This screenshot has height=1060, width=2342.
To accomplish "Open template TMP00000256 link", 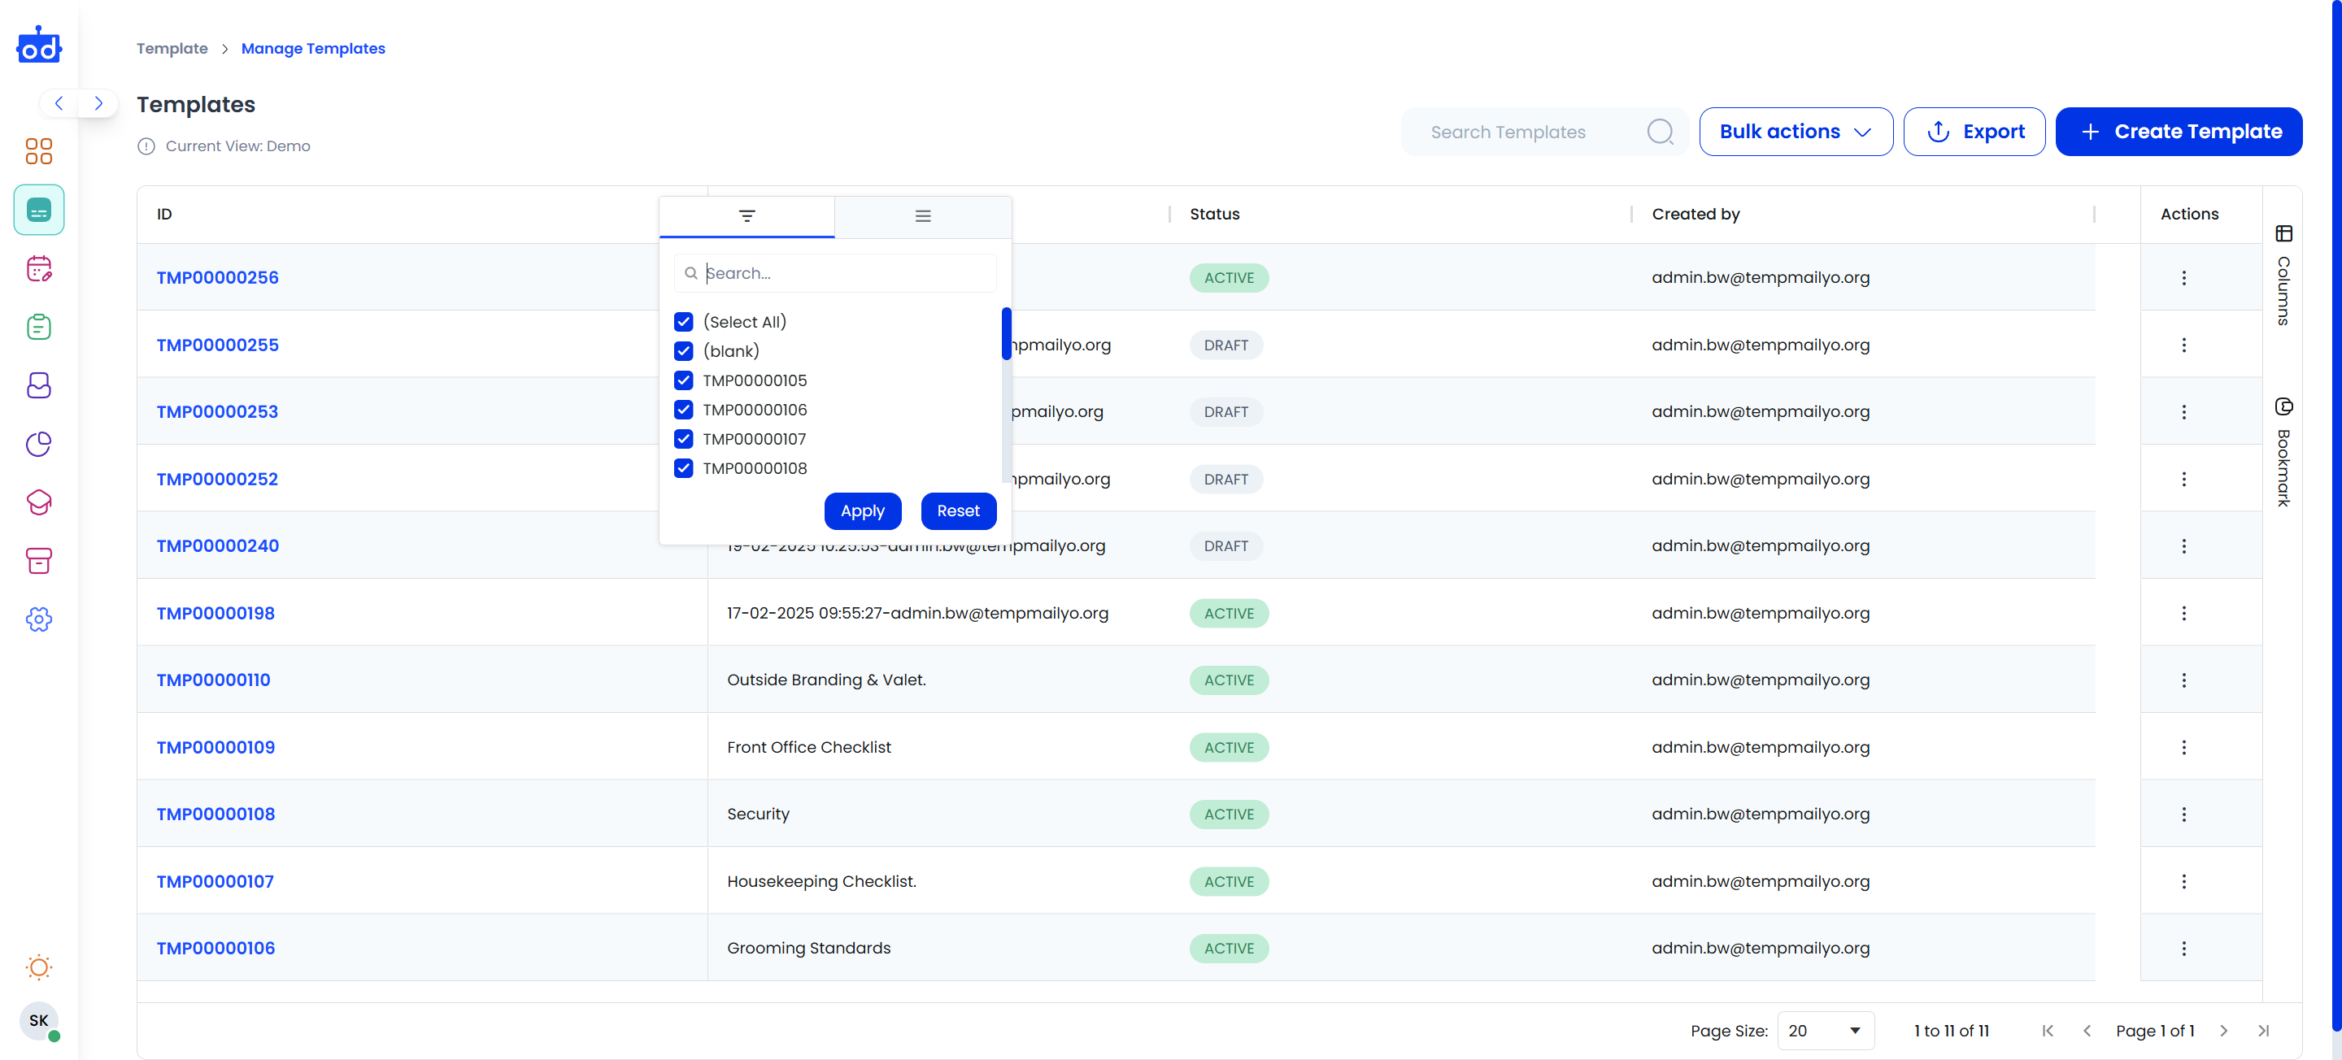I will tap(217, 277).
